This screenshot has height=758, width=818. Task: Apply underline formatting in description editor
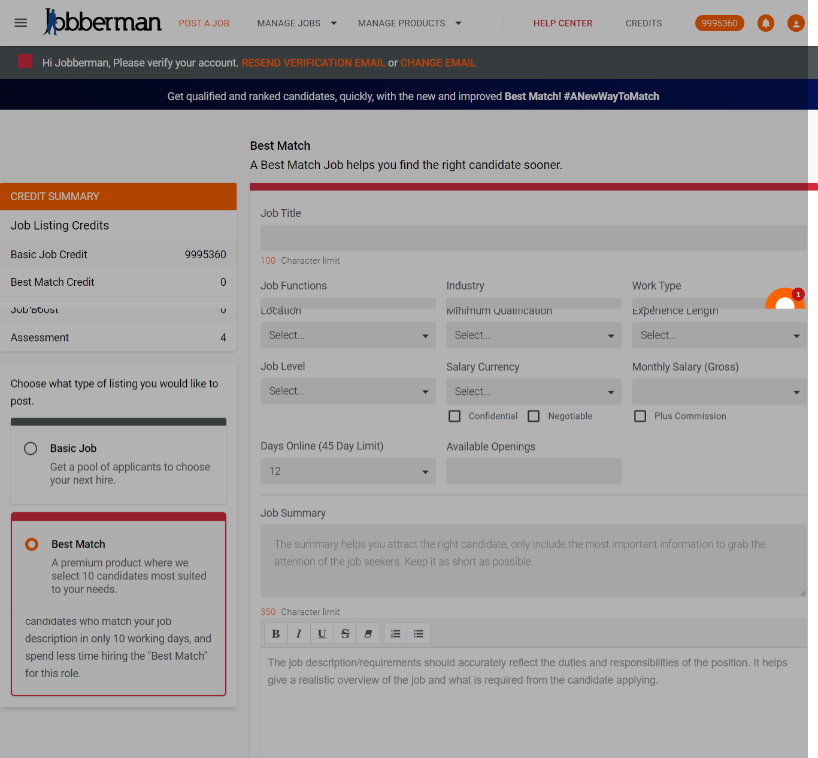[x=322, y=634]
